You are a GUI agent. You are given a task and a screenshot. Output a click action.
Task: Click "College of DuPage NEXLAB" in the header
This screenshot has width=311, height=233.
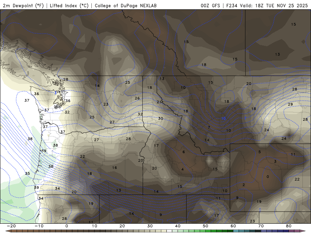tap(126, 5)
